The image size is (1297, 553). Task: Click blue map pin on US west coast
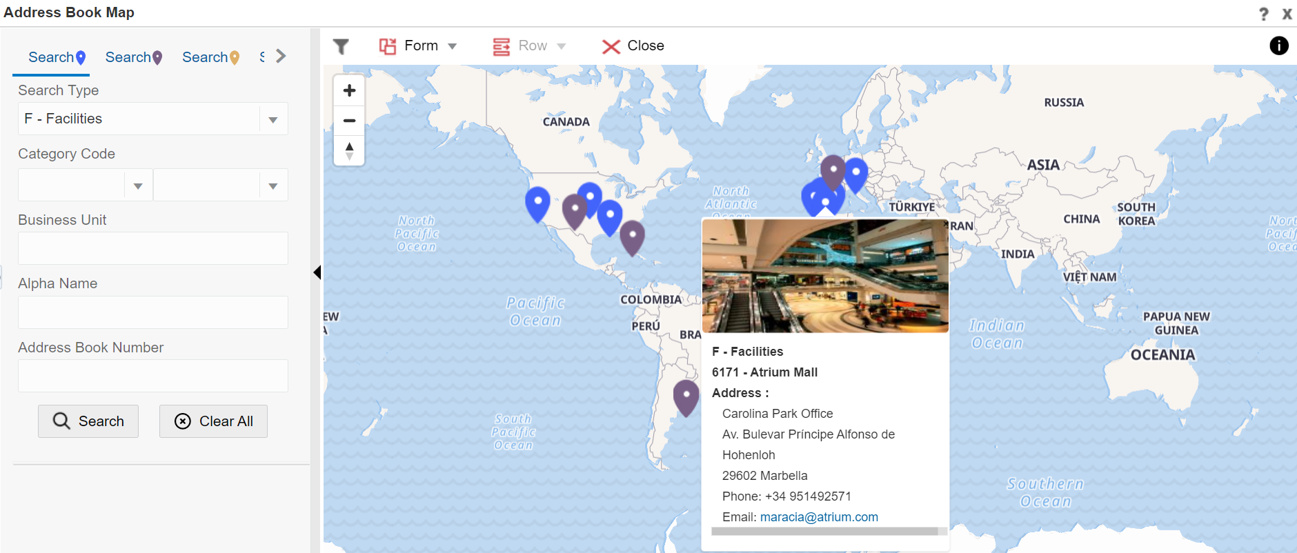537,204
